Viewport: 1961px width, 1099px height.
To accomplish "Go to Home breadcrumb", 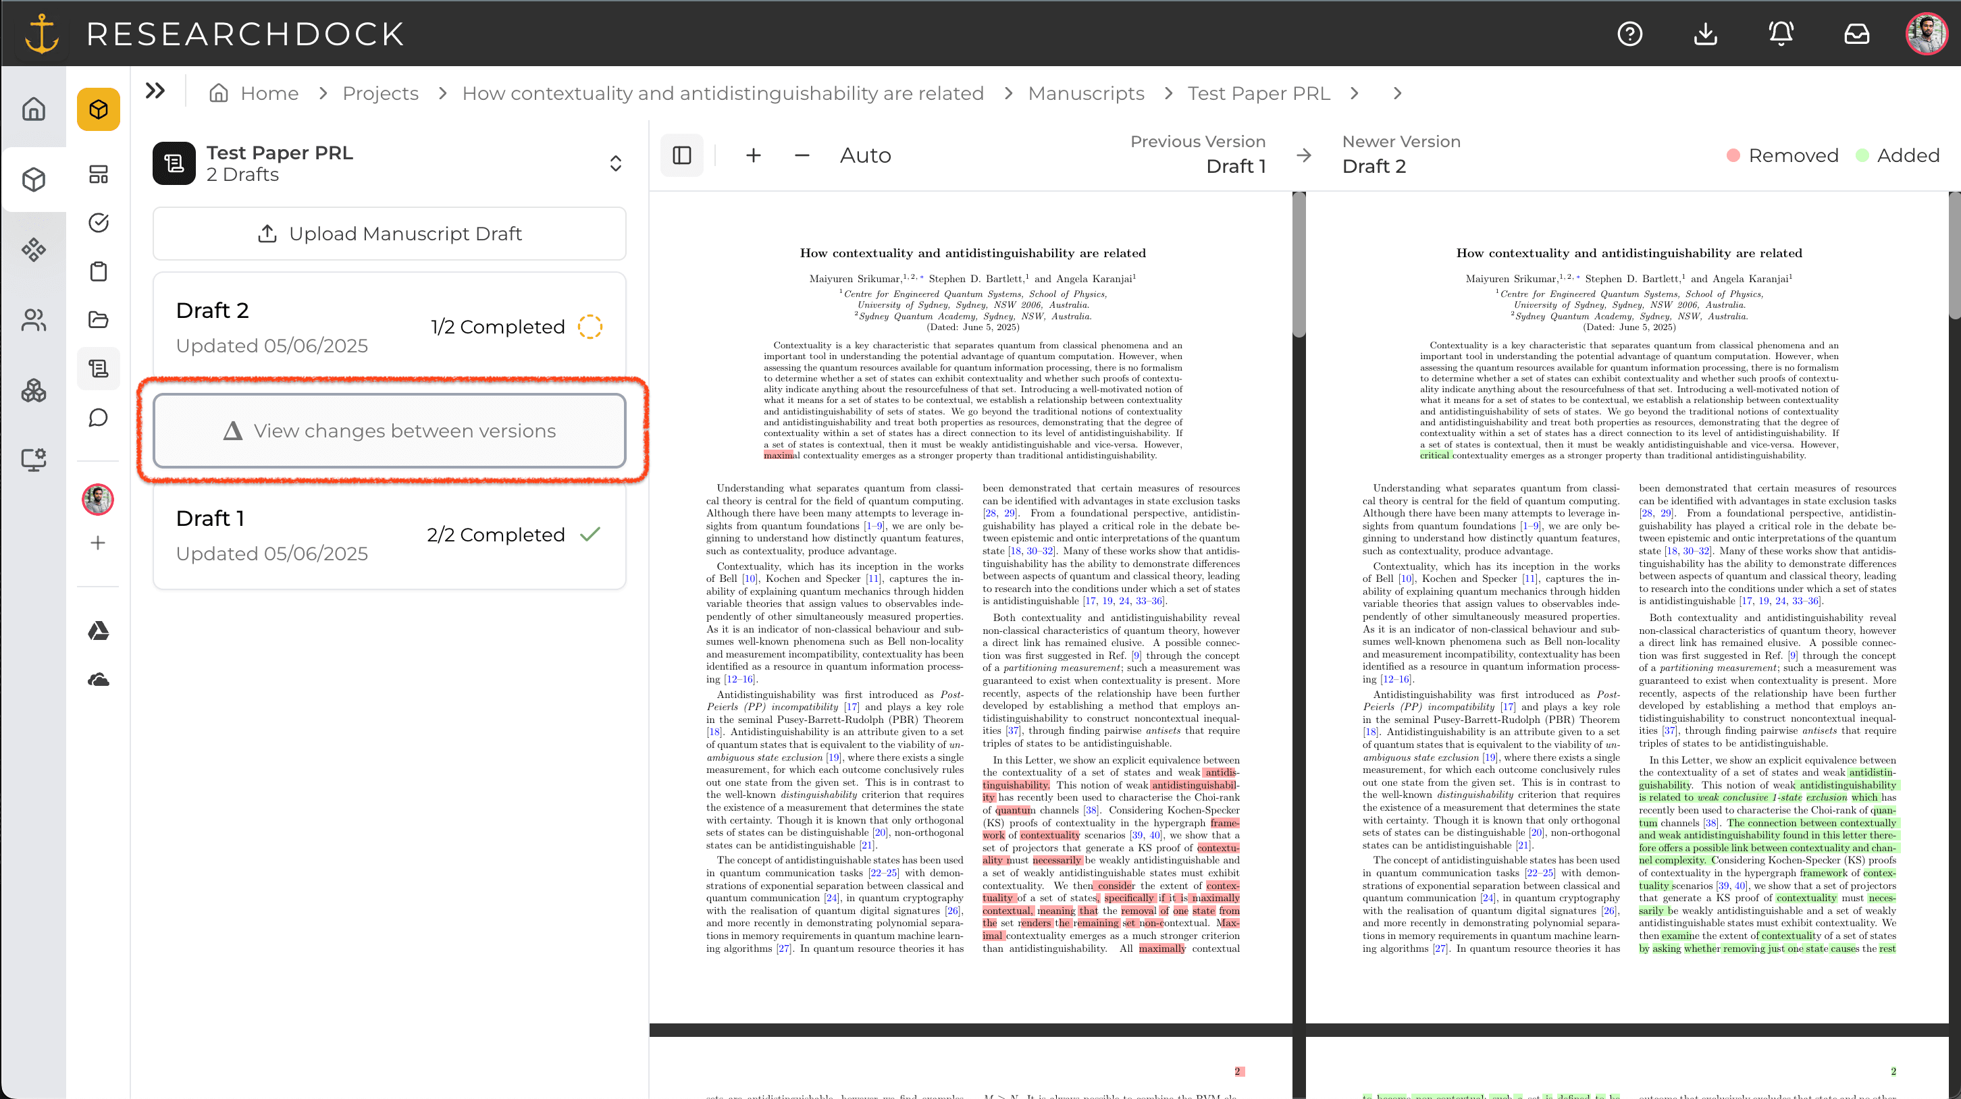I will point(255,93).
